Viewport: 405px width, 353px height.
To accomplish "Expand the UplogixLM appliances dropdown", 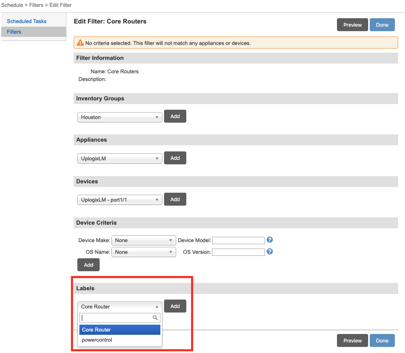I will click(x=119, y=158).
